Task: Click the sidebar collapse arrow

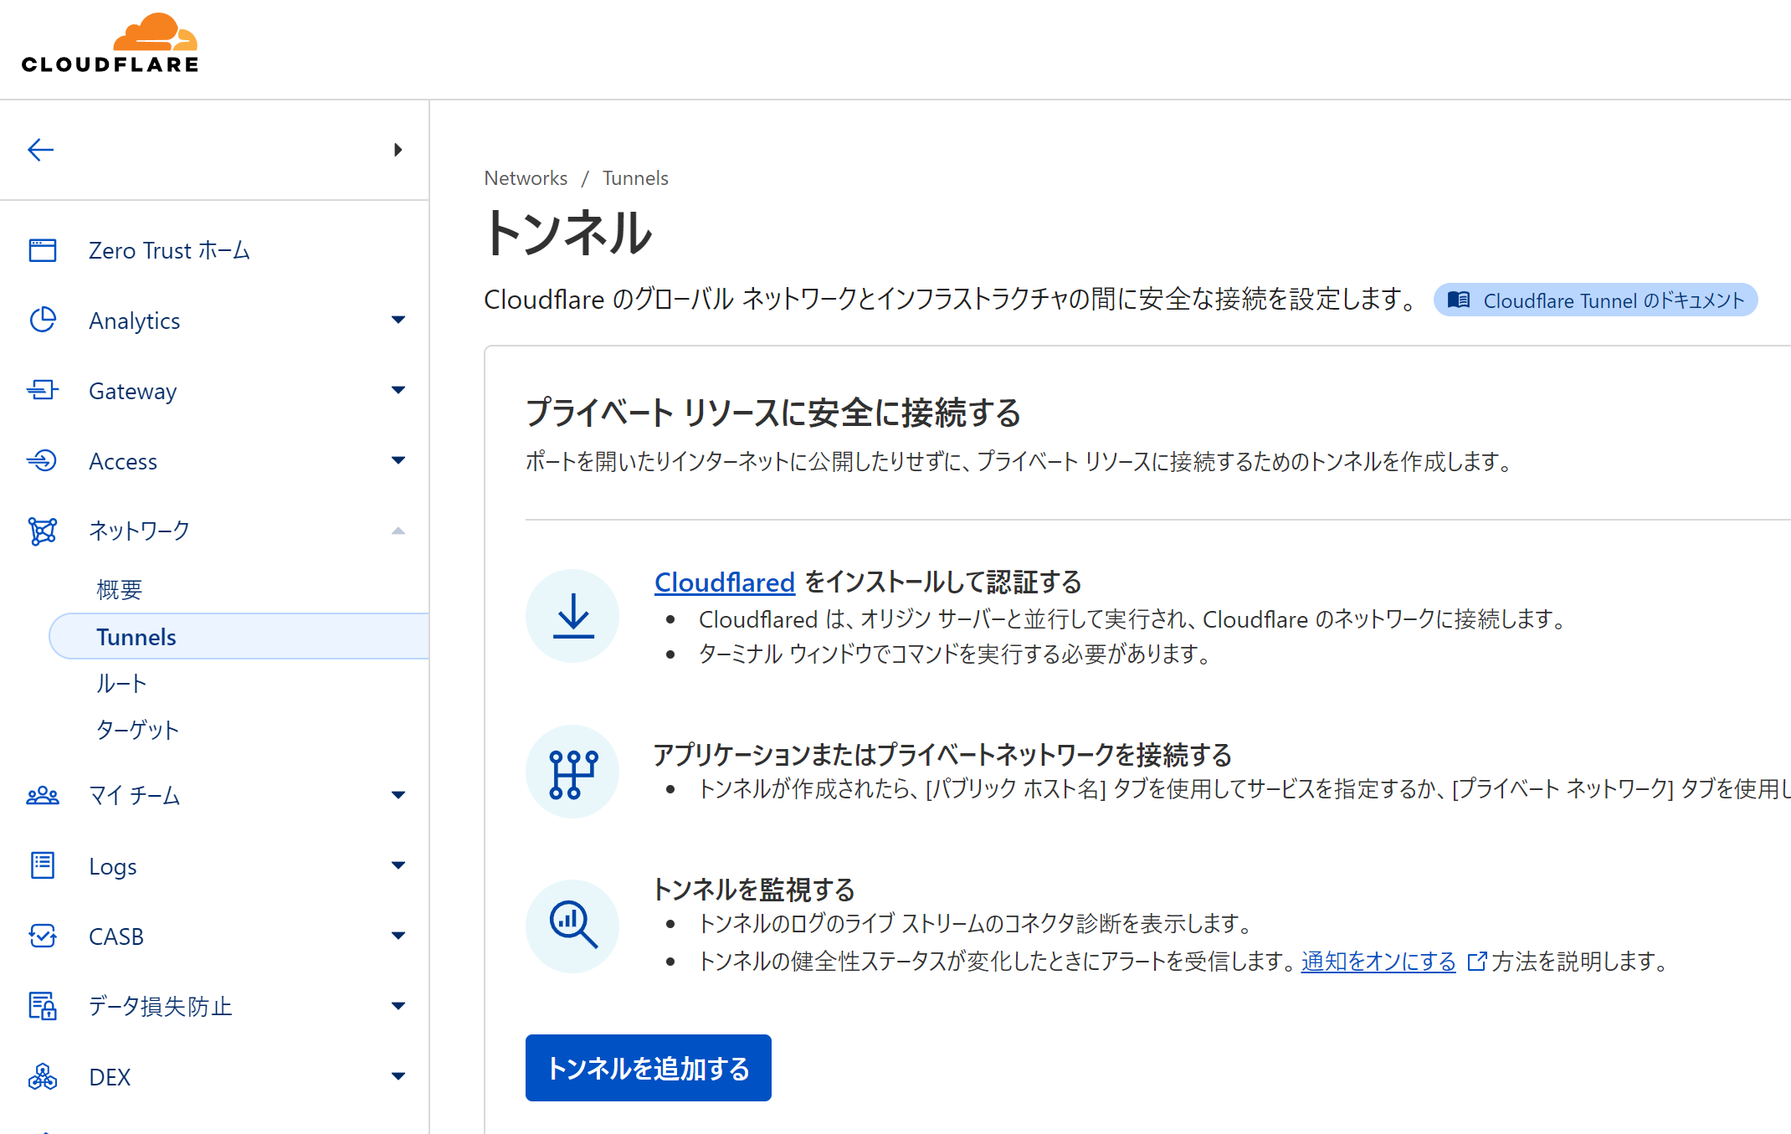Action: pyautogui.click(x=39, y=150)
